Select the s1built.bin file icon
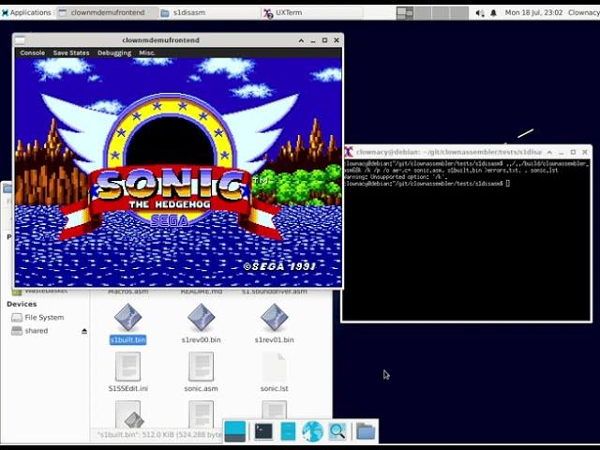Viewport: 600px width, 450px height. pyautogui.click(x=127, y=317)
